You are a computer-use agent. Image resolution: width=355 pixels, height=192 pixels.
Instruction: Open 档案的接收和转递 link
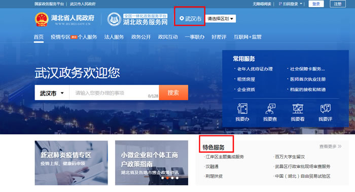tap(308, 89)
